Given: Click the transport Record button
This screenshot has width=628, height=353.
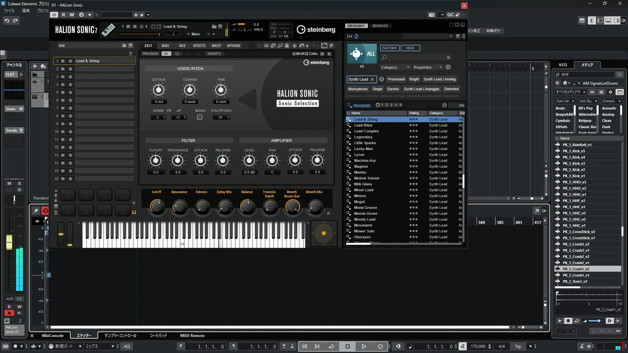Looking at the screenshot, I should click(380, 346).
